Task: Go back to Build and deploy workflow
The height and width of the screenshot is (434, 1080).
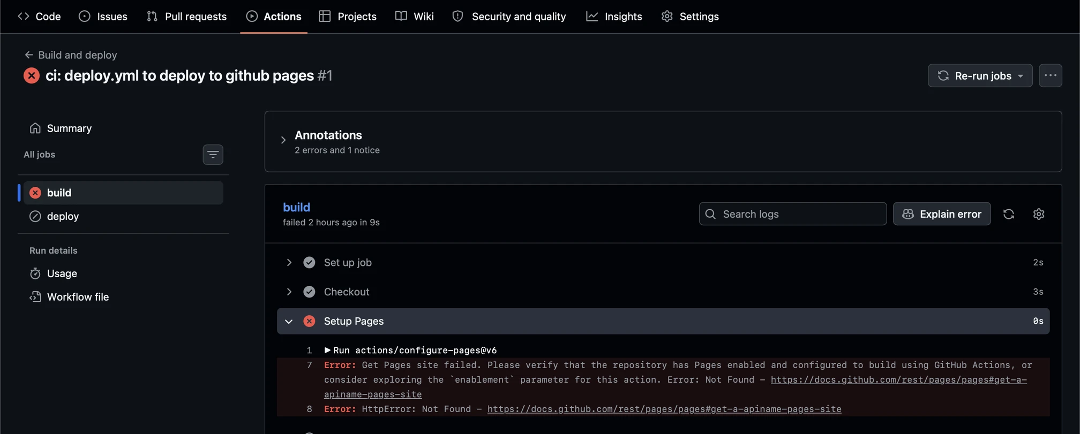Action: coord(71,55)
